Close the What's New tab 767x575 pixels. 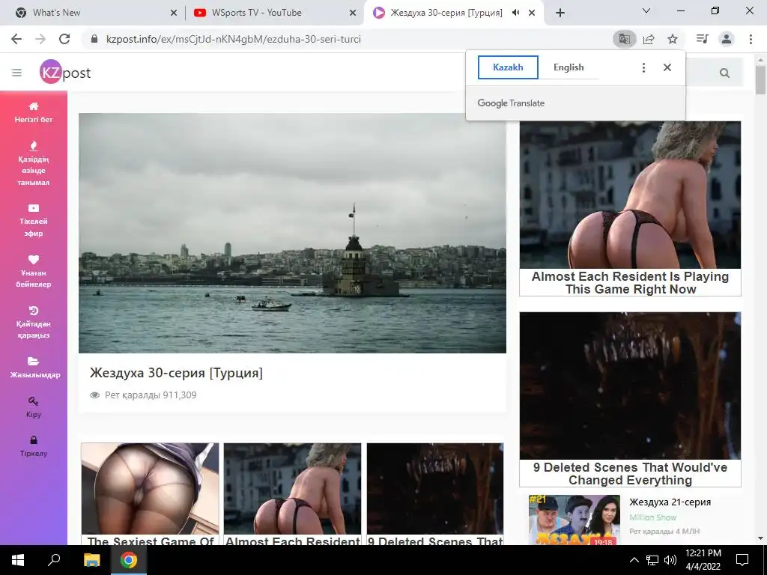(x=174, y=13)
